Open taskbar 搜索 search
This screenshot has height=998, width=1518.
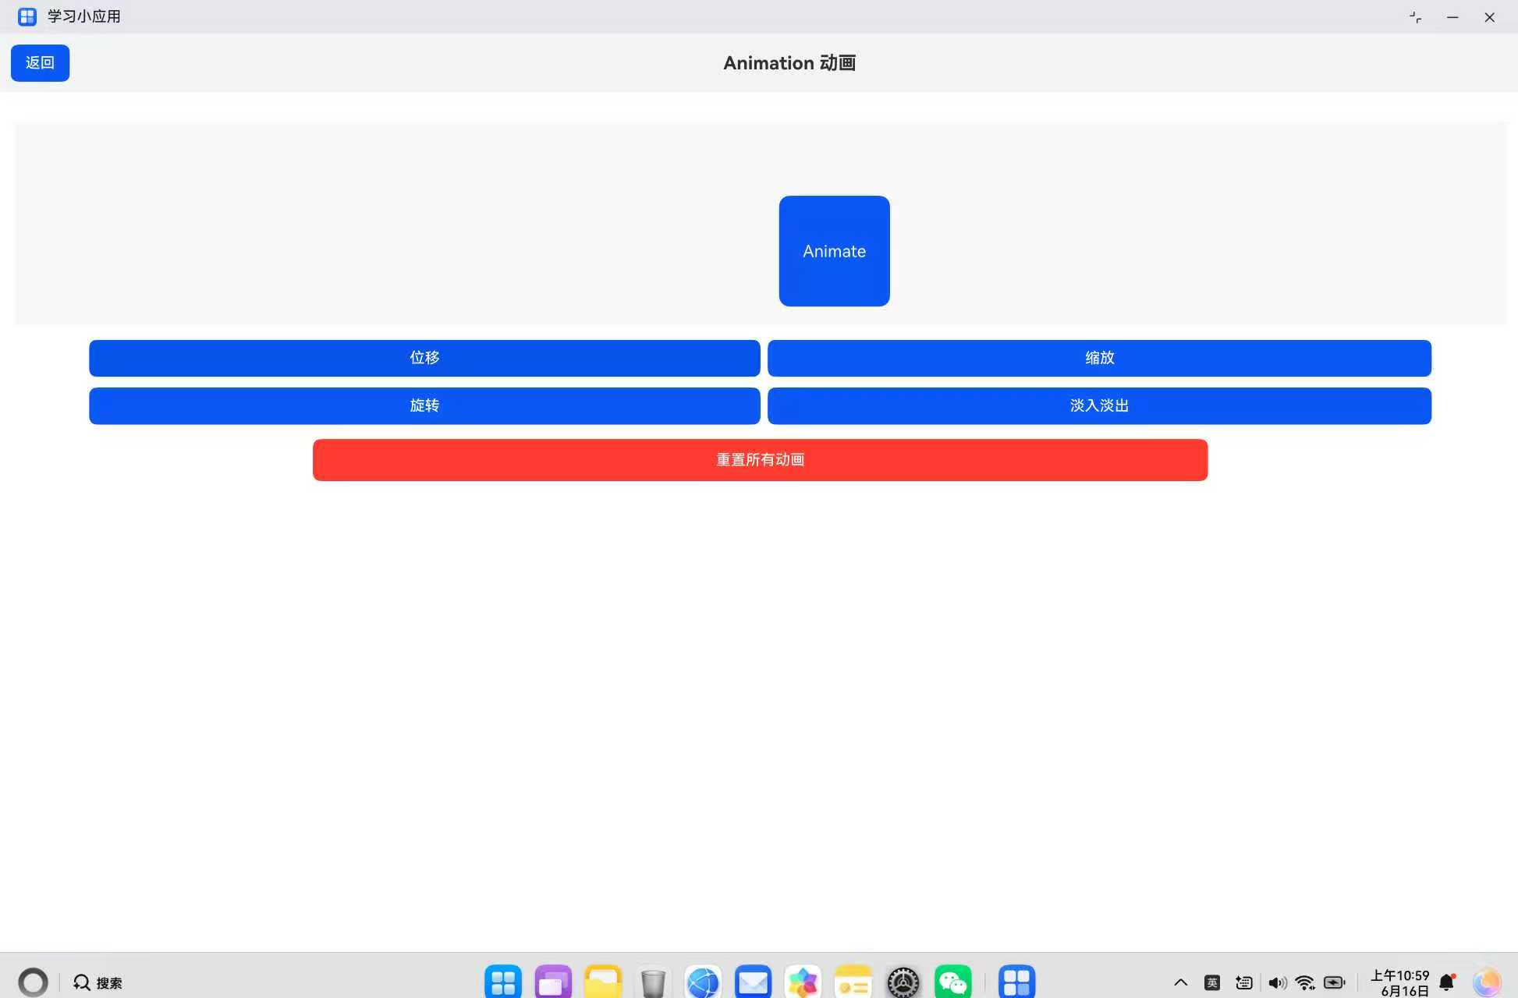point(98,982)
